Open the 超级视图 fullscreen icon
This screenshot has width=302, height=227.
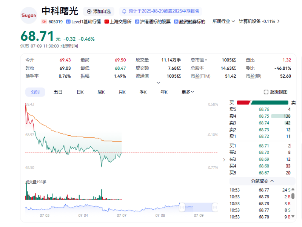point(266,92)
